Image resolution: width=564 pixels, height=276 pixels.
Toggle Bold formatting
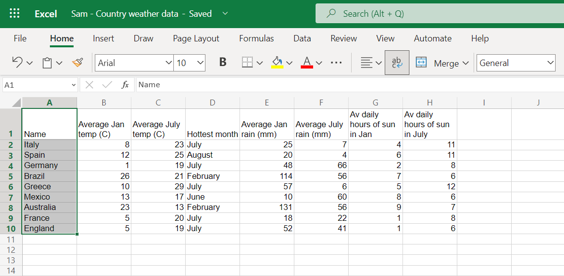pyautogui.click(x=223, y=63)
